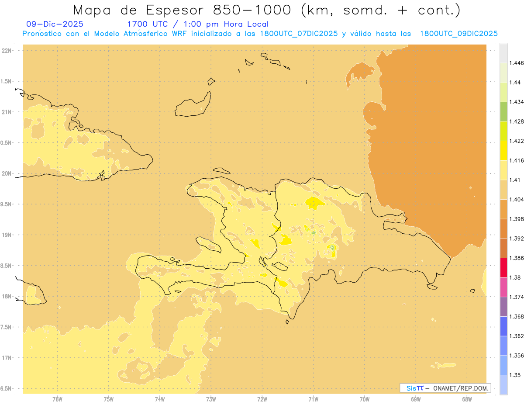
Task: Click the legend value 1.368
Action: click(x=516, y=316)
